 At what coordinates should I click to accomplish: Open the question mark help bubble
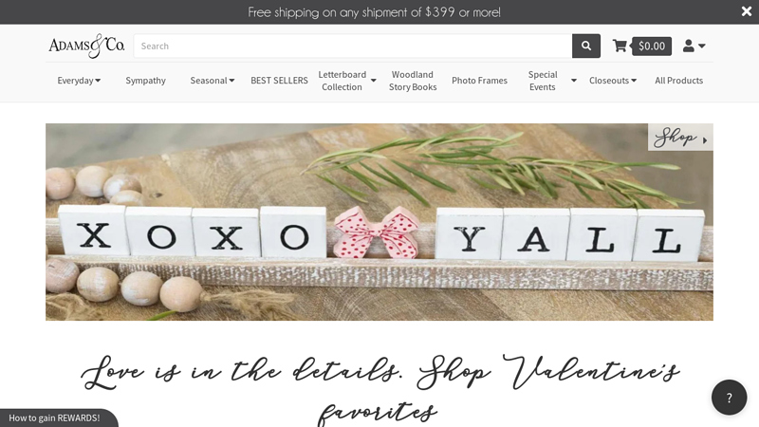tap(729, 398)
